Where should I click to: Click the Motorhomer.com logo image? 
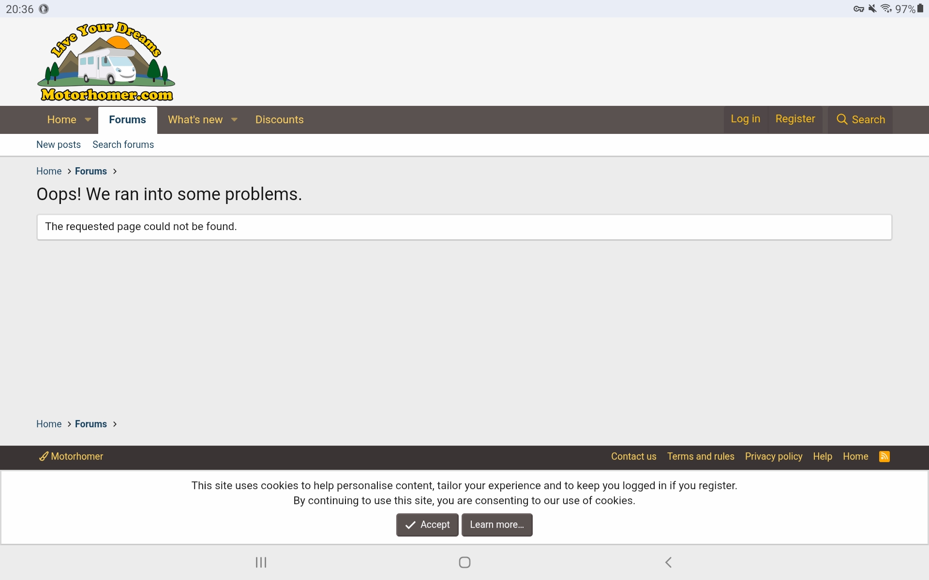click(106, 62)
